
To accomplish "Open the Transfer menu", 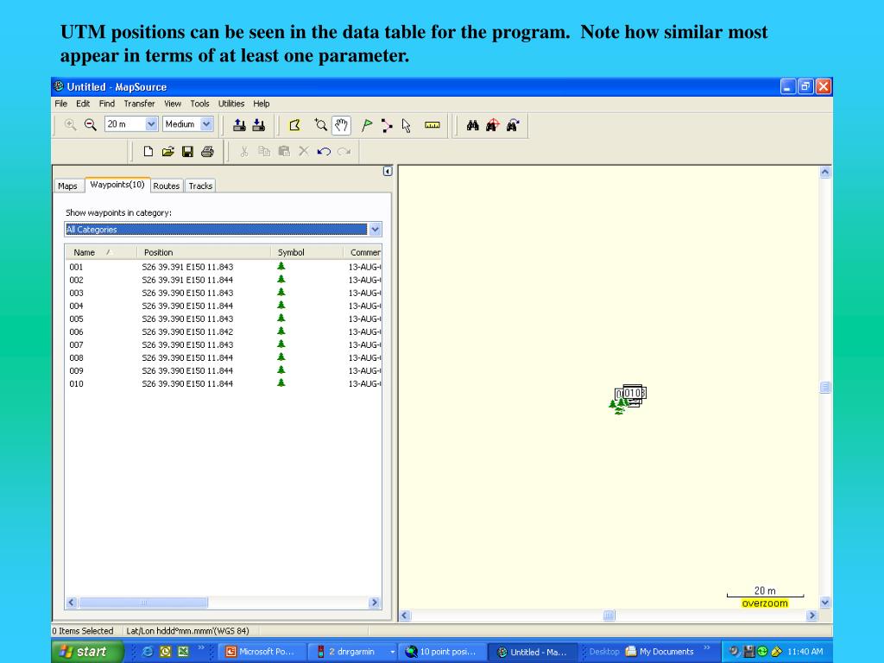I will tap(139, 104).
